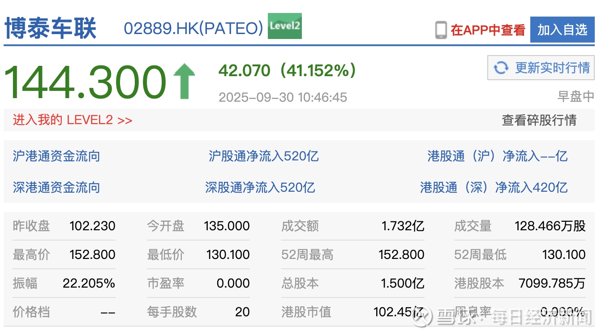Open 在APP中查看 link
This screenshot has width=610, height=336.
coord(488,30)
